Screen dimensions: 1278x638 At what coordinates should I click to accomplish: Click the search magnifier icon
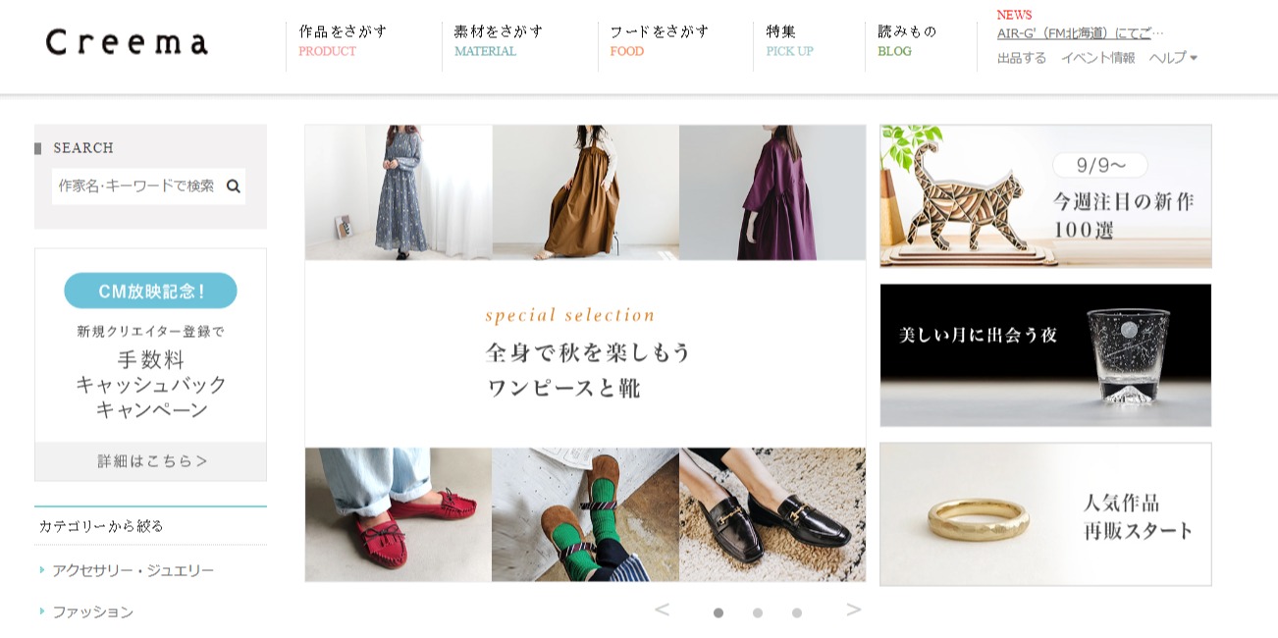(x=234, y=186)
